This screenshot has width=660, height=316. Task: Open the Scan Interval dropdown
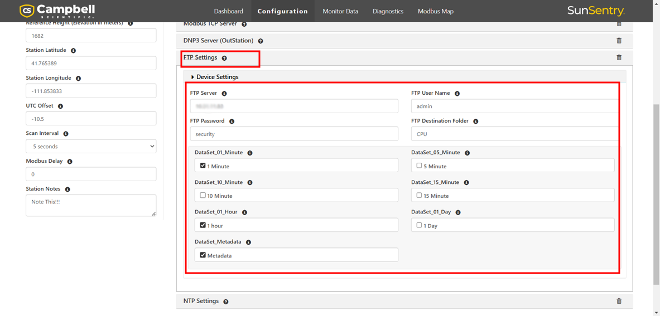91,147
